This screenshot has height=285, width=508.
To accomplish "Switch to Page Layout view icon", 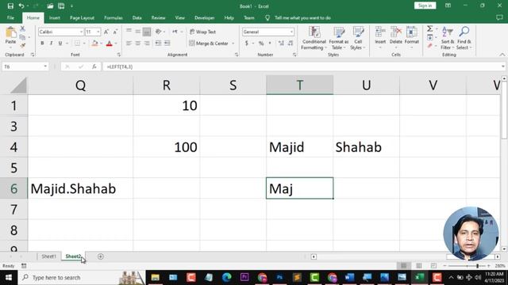I will coord(418,266).
